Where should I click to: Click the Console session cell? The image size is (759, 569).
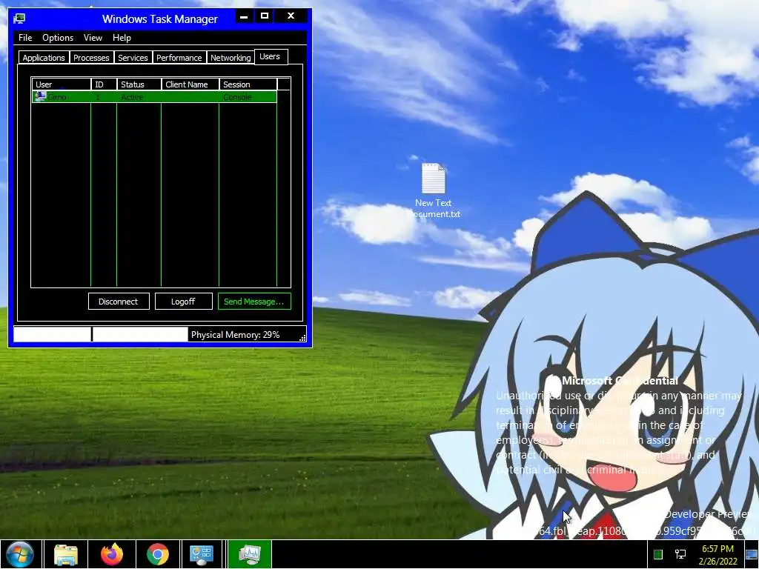[237, 97]
